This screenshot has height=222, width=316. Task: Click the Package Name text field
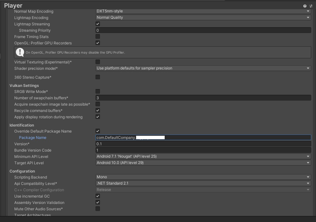click(x=203, y=138)
